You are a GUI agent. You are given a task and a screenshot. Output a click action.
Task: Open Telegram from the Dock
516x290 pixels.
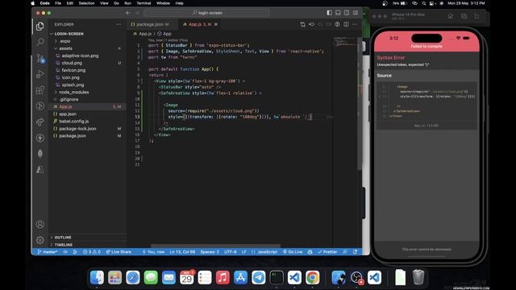pos(258,278)
